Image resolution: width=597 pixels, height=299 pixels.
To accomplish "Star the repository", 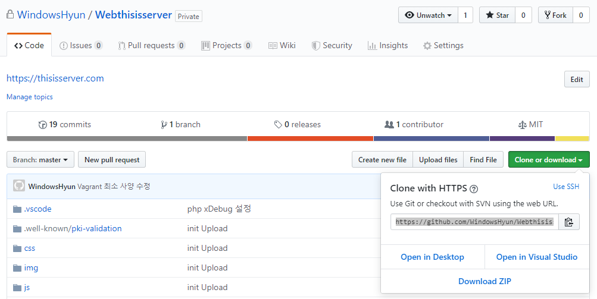I will click(x=497, y=15).
